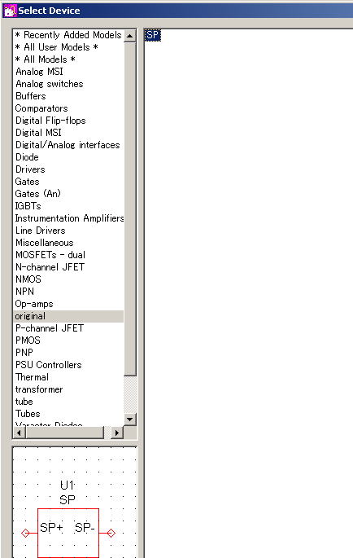Screen dimensions: 353x558
Task: Pick the NMOS category
Action: 28,279
